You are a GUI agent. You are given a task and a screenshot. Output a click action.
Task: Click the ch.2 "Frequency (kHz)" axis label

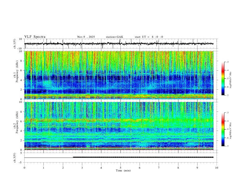17,122
